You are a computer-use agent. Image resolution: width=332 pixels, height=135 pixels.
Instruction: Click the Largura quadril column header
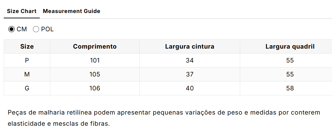[x=290, y=47]
